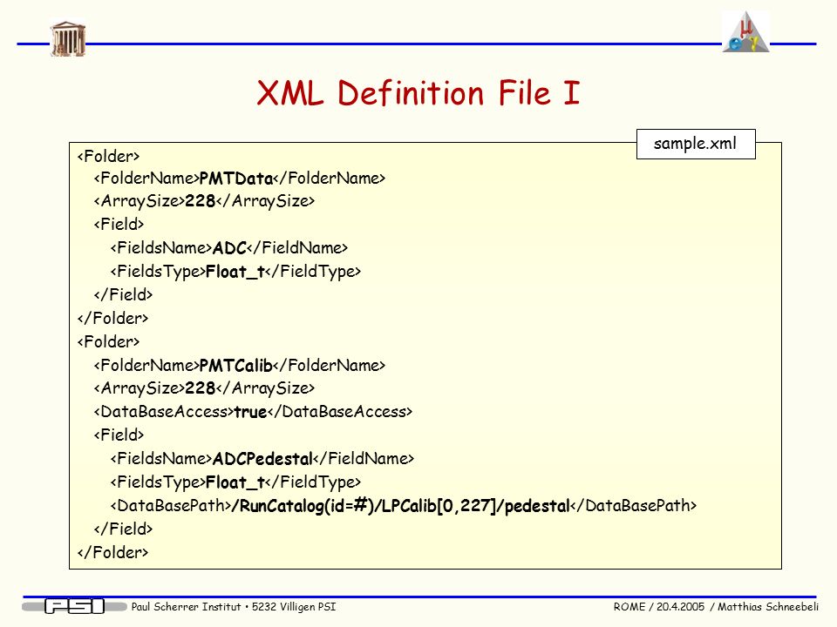Viewport: 837px width, 627px height.
Task: Select the bold 'PMTData' folder name
Action: click(x=236, y=179)
